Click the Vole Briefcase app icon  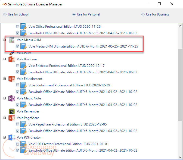pyautogui.click(x=12, y=59)
